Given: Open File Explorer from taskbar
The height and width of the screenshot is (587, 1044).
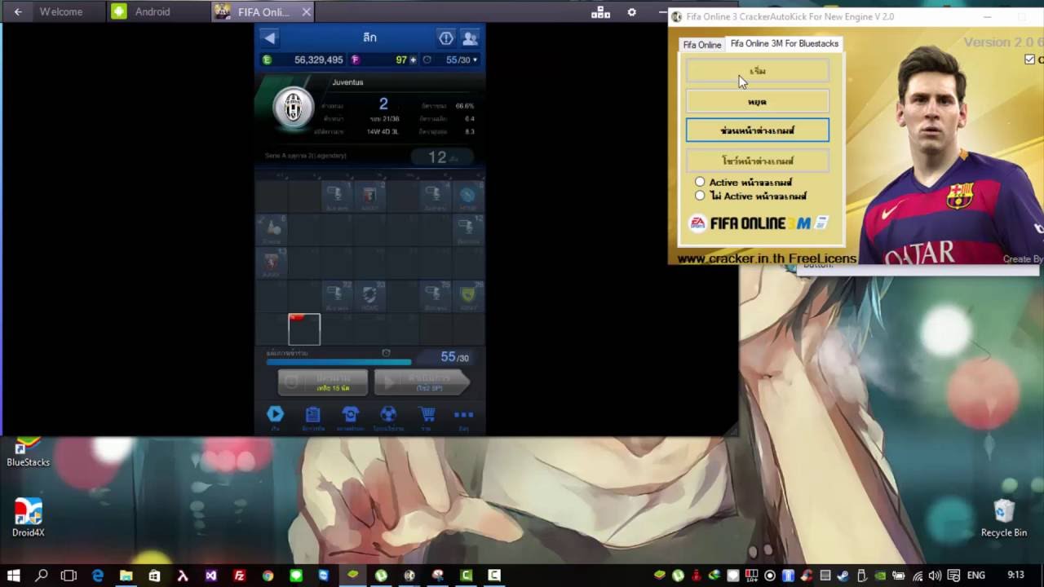Looking at the screenshot, I should click(126, 576).
